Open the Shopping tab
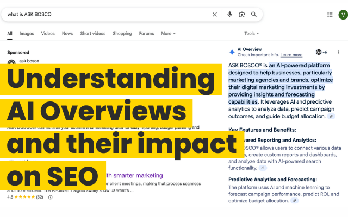Viewport: 348px width, 217px height. click(x=122, y=34)
